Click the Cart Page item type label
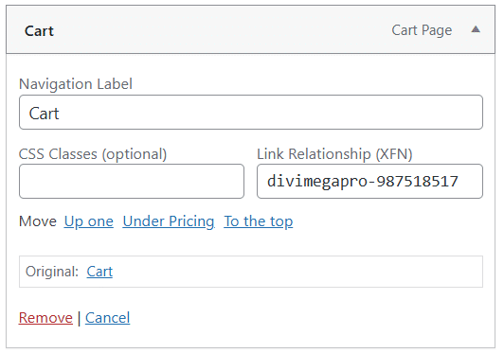The image size is (504, 353). pyautogui.click(x=422, y=30)
